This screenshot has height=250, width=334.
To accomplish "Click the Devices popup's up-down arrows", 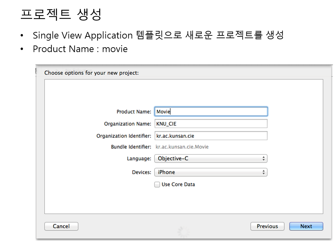I will pos(264,172).
